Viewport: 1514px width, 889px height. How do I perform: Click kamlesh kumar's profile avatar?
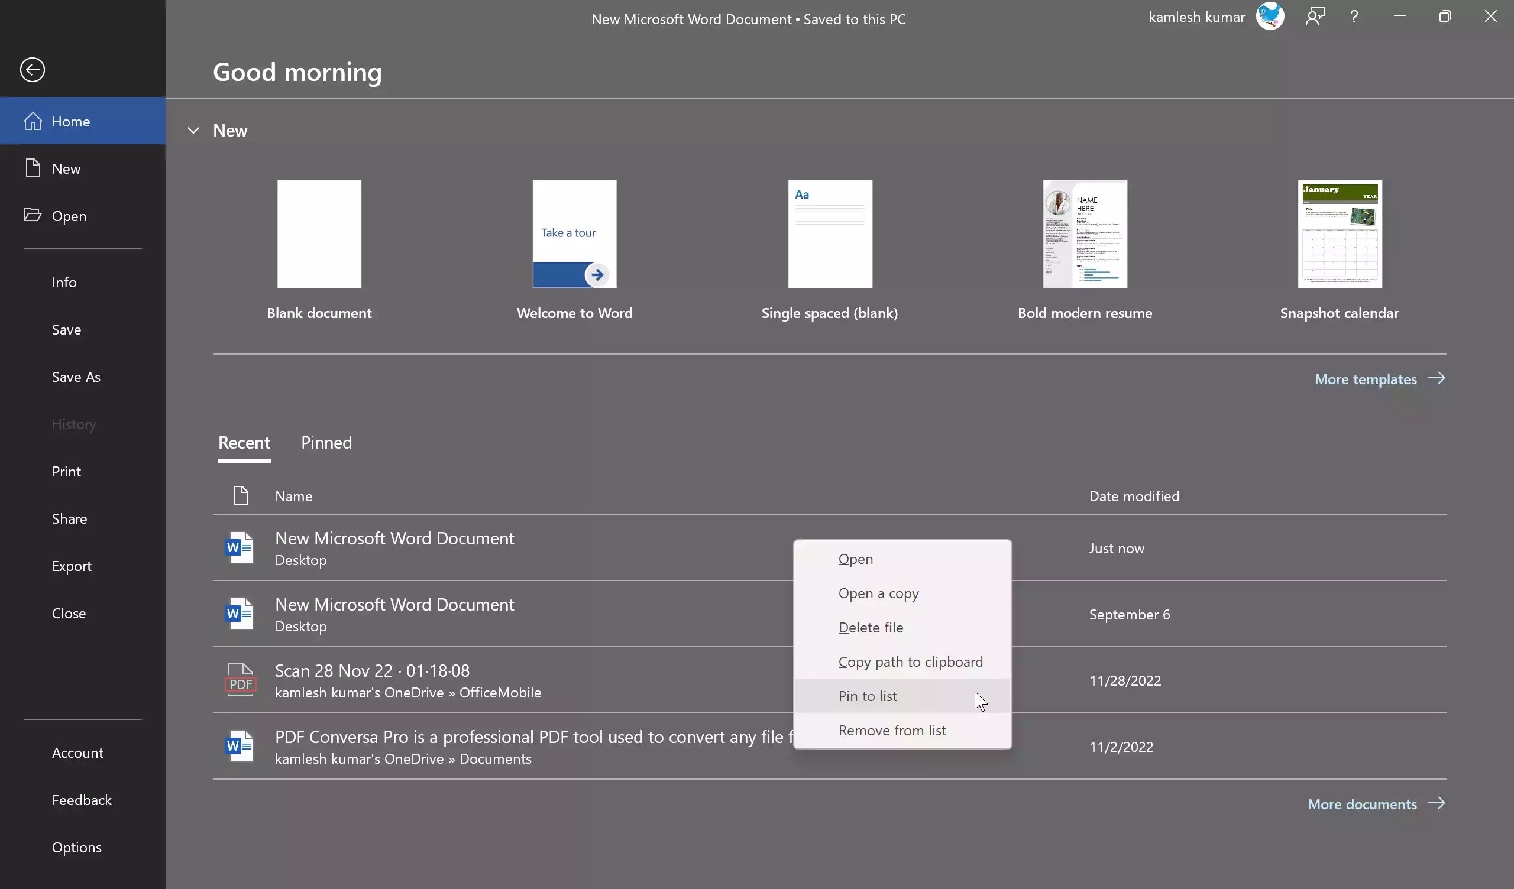coord(1270,16)
